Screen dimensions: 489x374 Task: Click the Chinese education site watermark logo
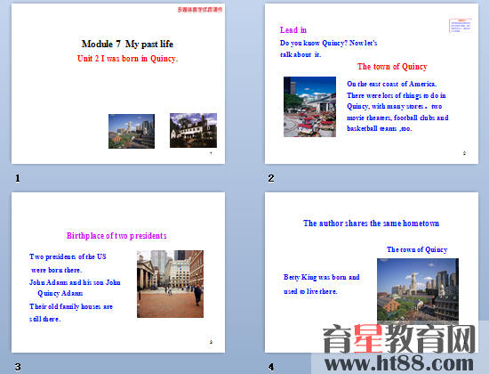399,338
